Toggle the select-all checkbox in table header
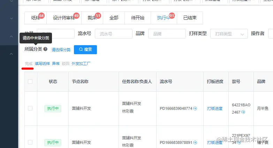Screen dimensions: 273x148 coord(30,81)
